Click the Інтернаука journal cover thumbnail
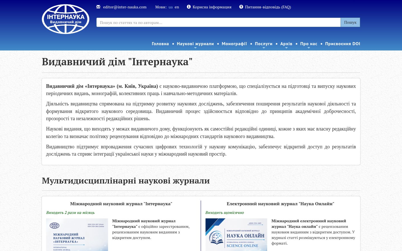 click(x=77, y=235)
